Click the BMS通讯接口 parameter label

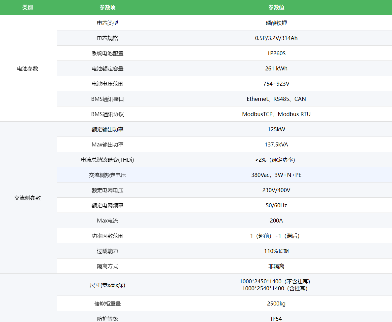(107, 99)
